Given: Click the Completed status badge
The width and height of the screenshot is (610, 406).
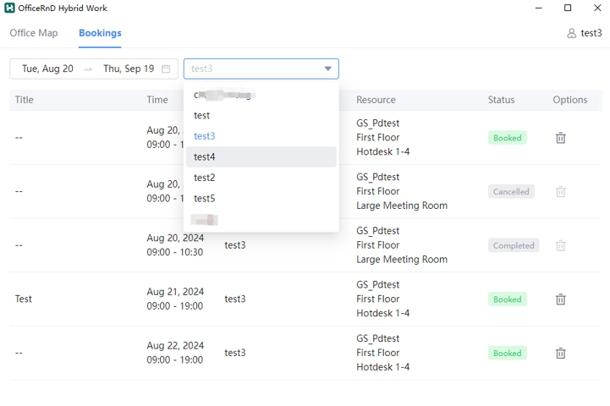Looking at the screenshot, I should coord(514,245).
